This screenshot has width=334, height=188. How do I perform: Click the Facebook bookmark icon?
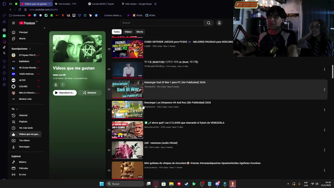point(96,15)
